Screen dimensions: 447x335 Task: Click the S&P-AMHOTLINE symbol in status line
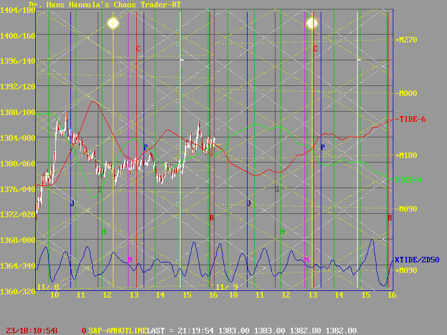point(117,331)
